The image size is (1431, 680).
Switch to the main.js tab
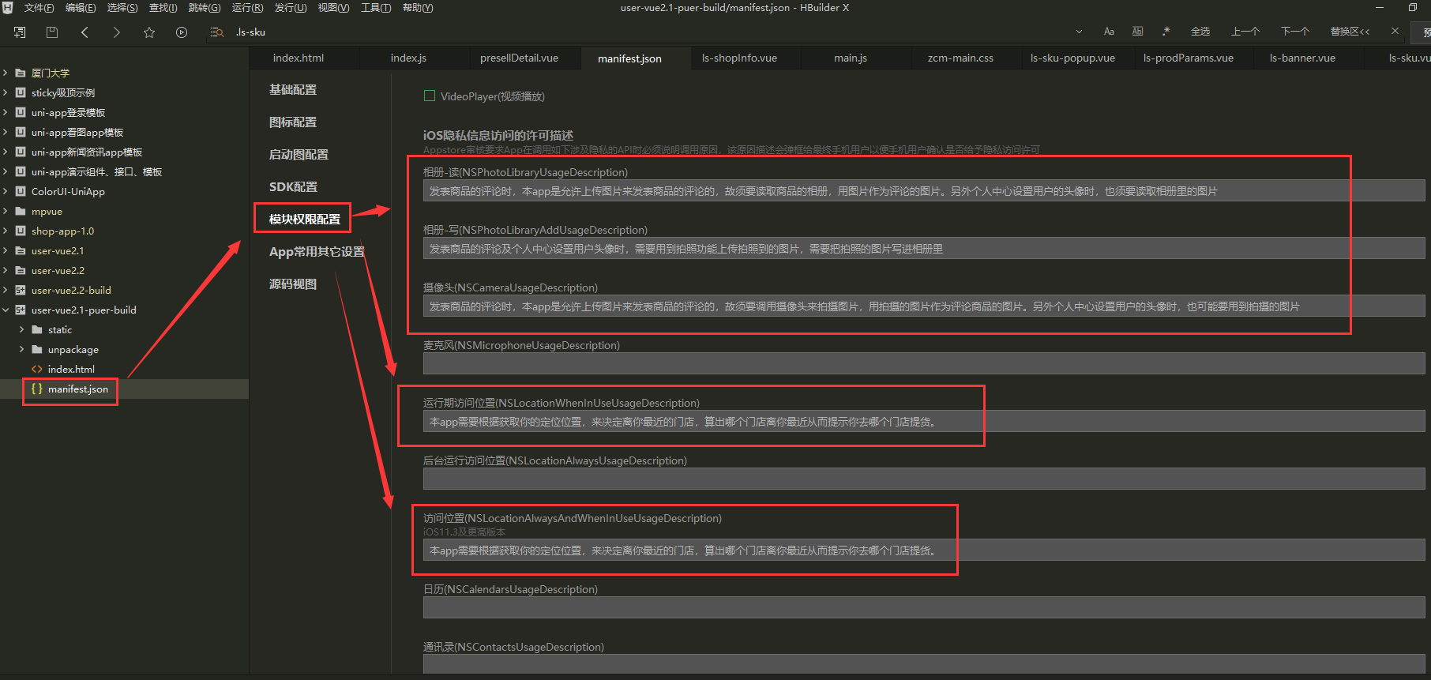point(850,58)
